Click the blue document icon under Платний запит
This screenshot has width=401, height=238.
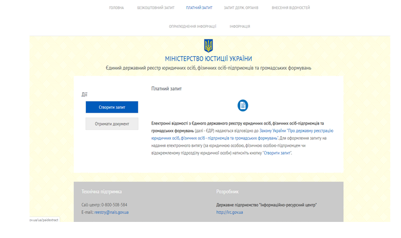pos(243,106)
